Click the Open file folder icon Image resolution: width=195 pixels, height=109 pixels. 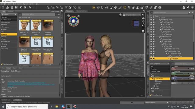pyautogui.click(x=7, y=8)
